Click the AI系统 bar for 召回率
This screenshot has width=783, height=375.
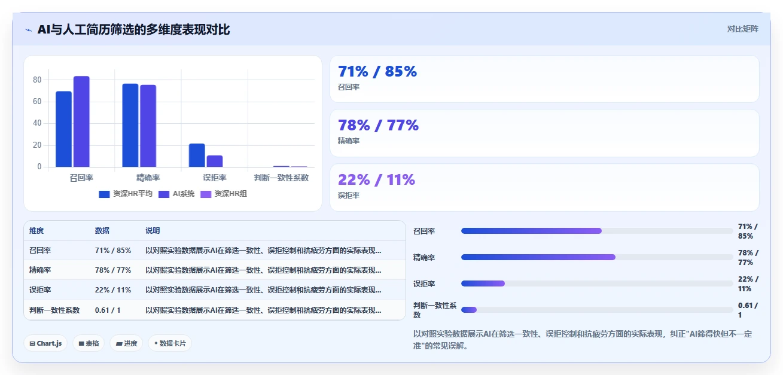81,121
